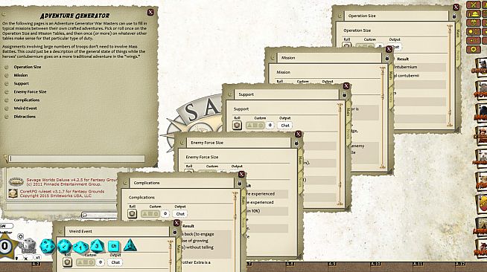
Task: Click the x1 multiplier box near modifier
Action: [37, 258]
